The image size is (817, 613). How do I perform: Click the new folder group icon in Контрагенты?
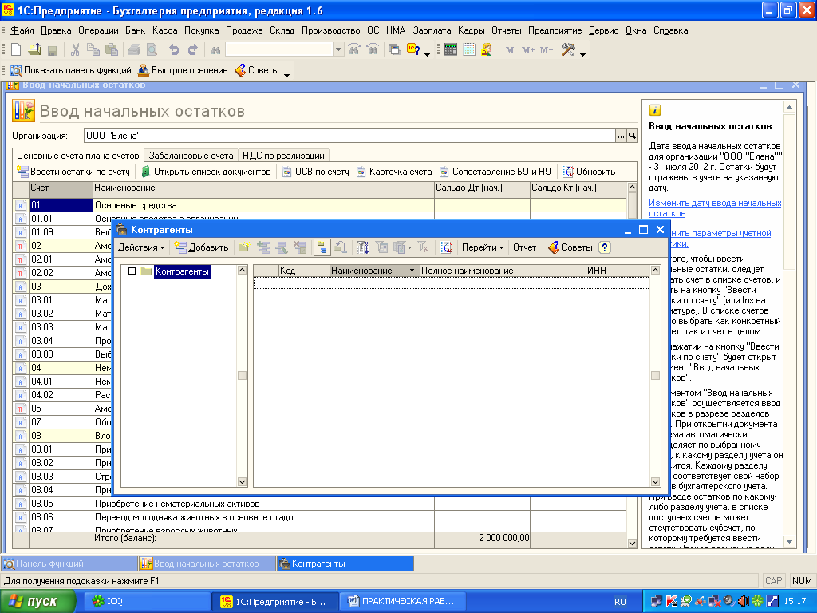click(244, 247)
